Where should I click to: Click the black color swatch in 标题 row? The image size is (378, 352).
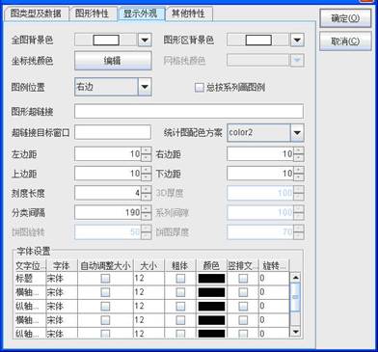(211, 279)
